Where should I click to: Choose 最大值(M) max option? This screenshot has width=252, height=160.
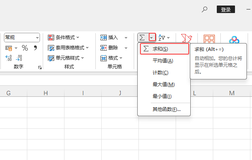(164, 85)
